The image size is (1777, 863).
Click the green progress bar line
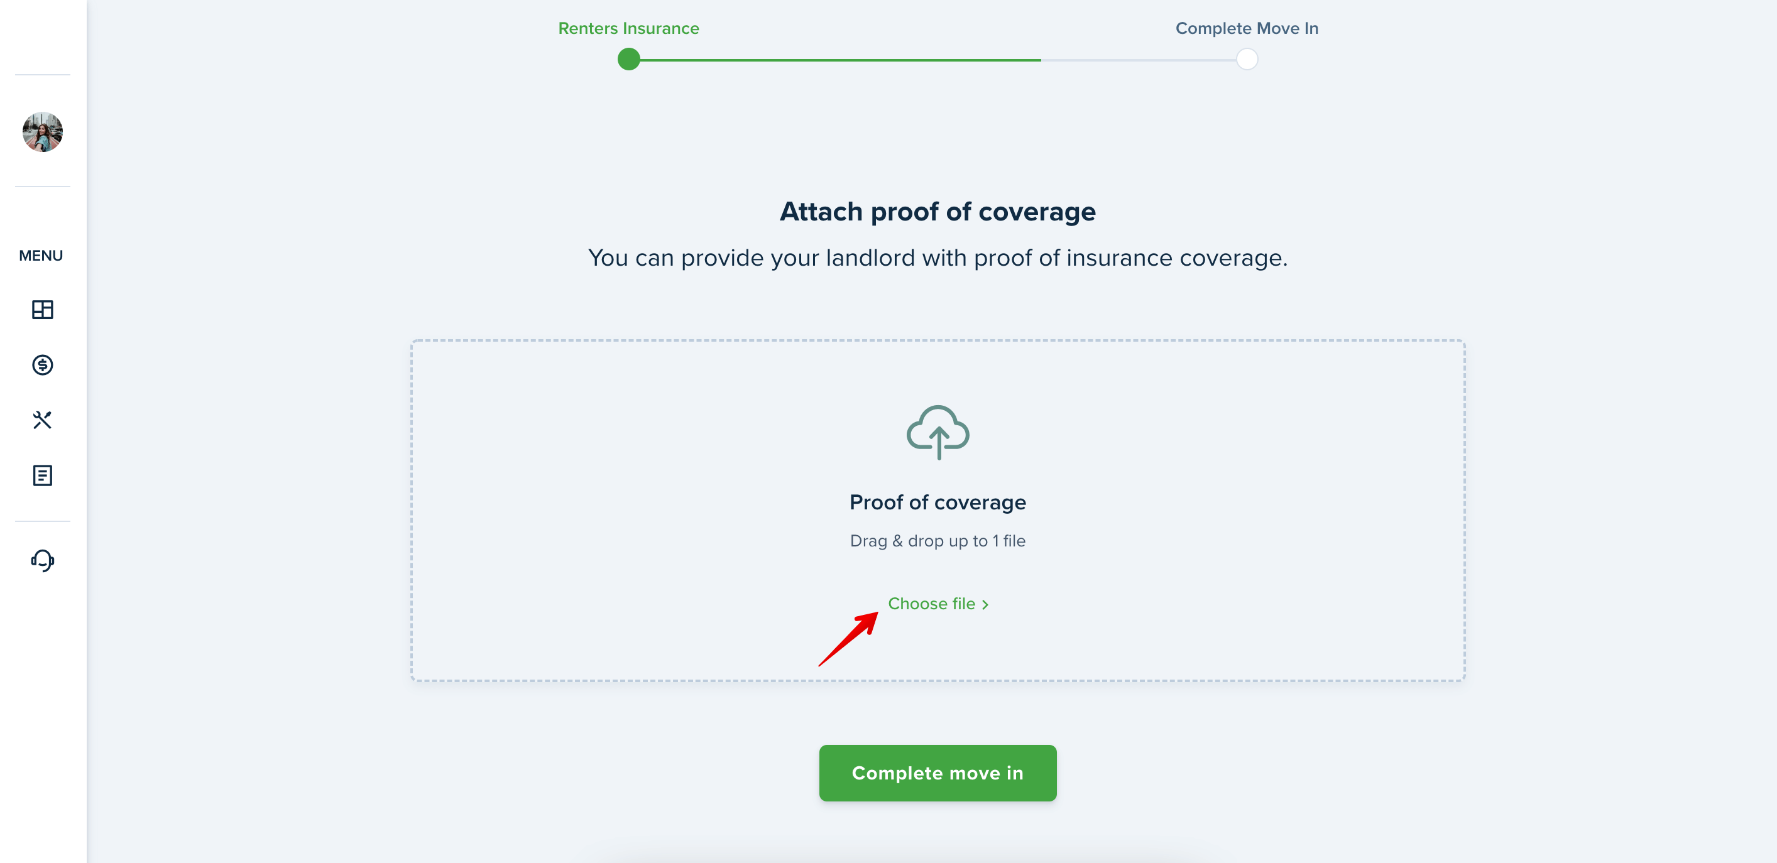coord(840,60)
